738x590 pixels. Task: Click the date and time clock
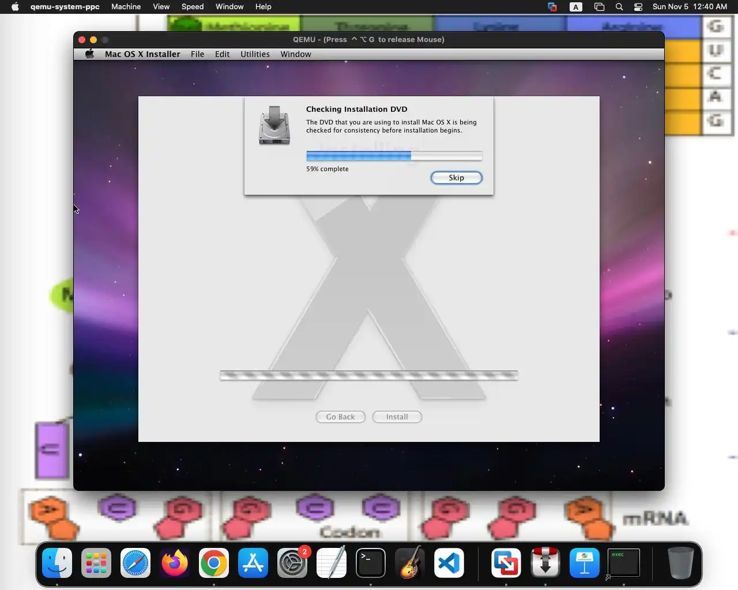tap(690, 6)
